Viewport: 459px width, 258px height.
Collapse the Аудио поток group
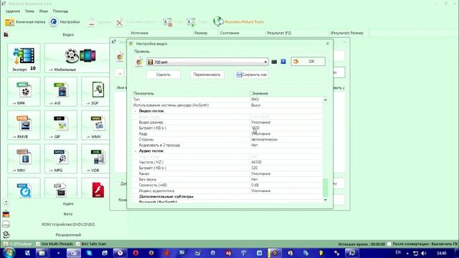coord(136,151)
